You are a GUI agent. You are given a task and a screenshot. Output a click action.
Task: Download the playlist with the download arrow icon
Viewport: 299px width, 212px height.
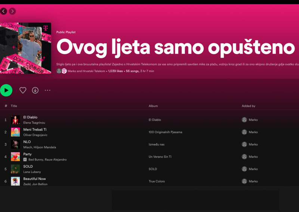pos(35,90)
